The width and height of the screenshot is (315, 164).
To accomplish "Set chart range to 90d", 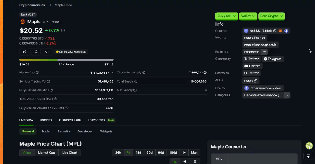I will point(161,153).
